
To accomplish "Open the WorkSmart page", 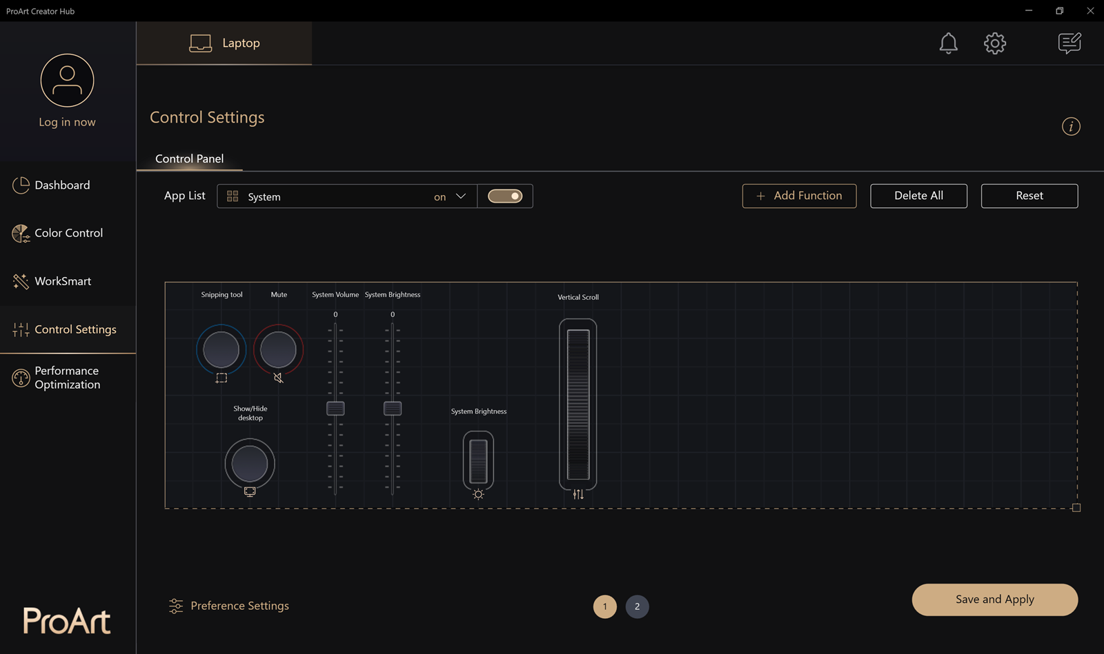I will point(68,281).
